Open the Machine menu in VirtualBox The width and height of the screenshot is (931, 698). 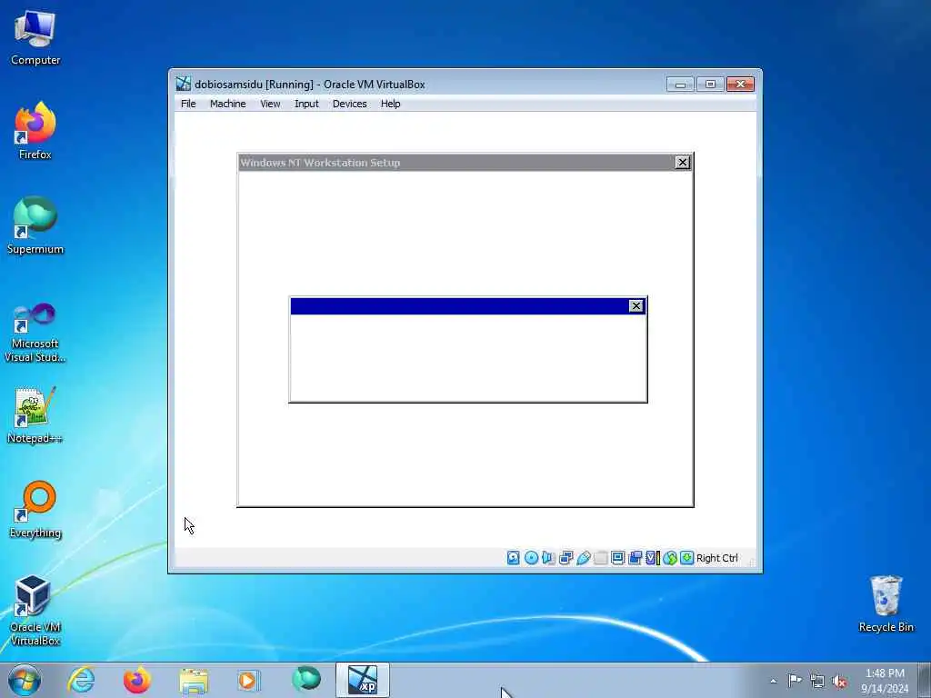coord(227,104)
